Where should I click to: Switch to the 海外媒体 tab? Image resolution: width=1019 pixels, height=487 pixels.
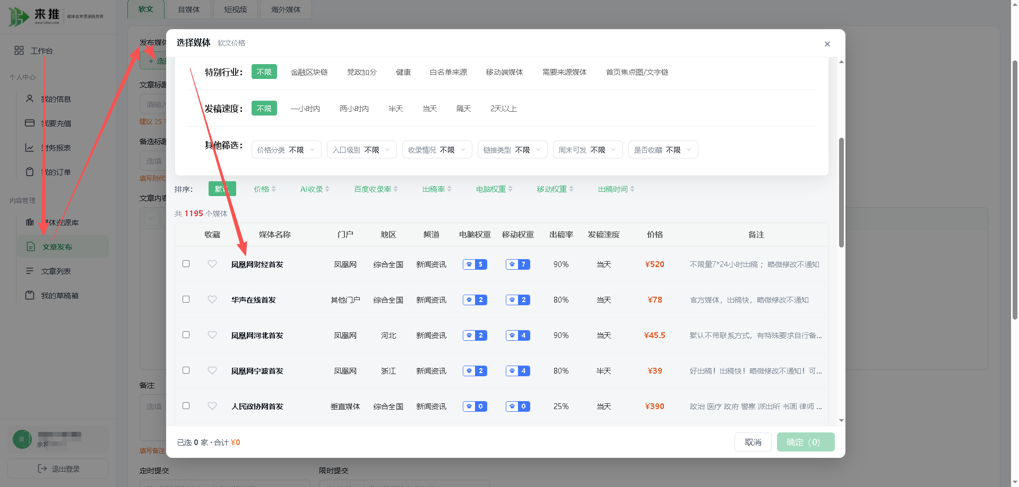286,10
